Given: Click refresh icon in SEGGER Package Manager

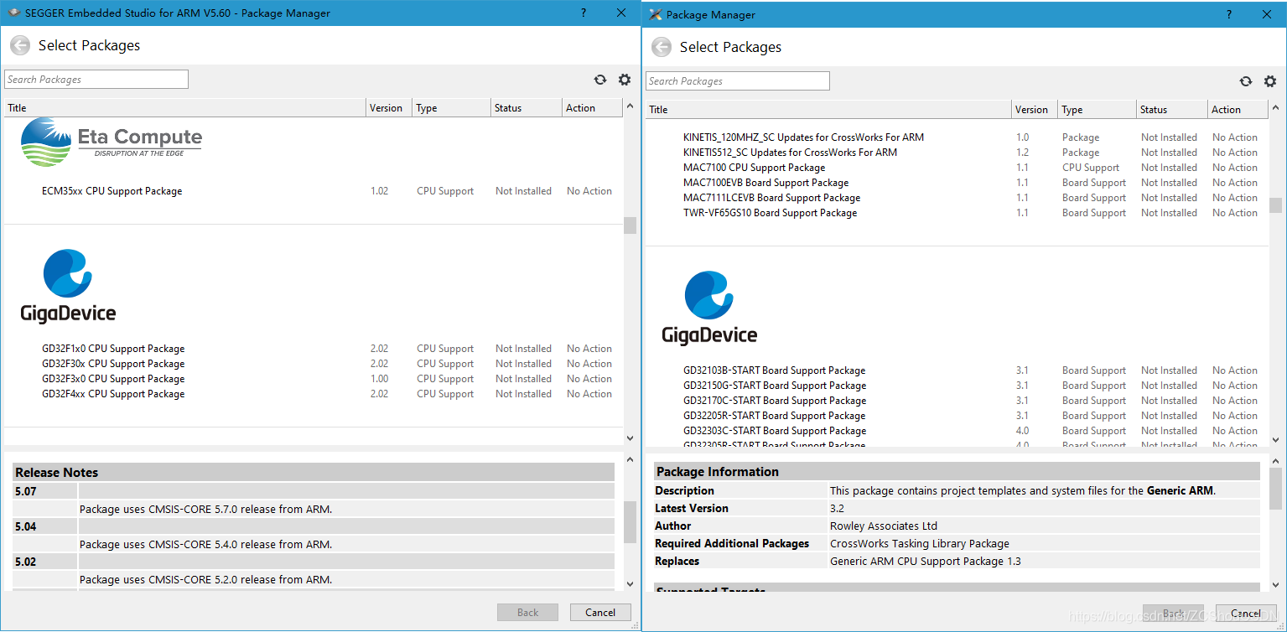Looking at the screenshot, I should coord(600,80).
